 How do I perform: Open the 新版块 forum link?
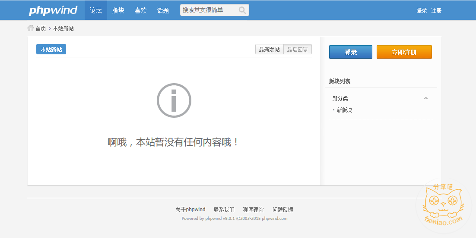pyautogui.click(x=344, y=110)
